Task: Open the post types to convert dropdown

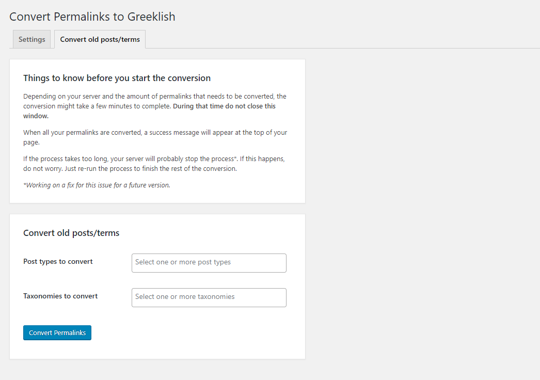Action: point(209,263)
